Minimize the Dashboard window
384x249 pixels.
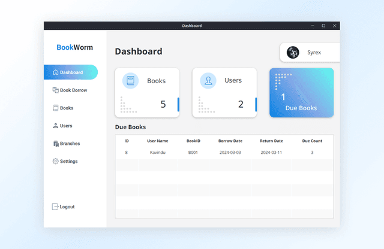313,26
